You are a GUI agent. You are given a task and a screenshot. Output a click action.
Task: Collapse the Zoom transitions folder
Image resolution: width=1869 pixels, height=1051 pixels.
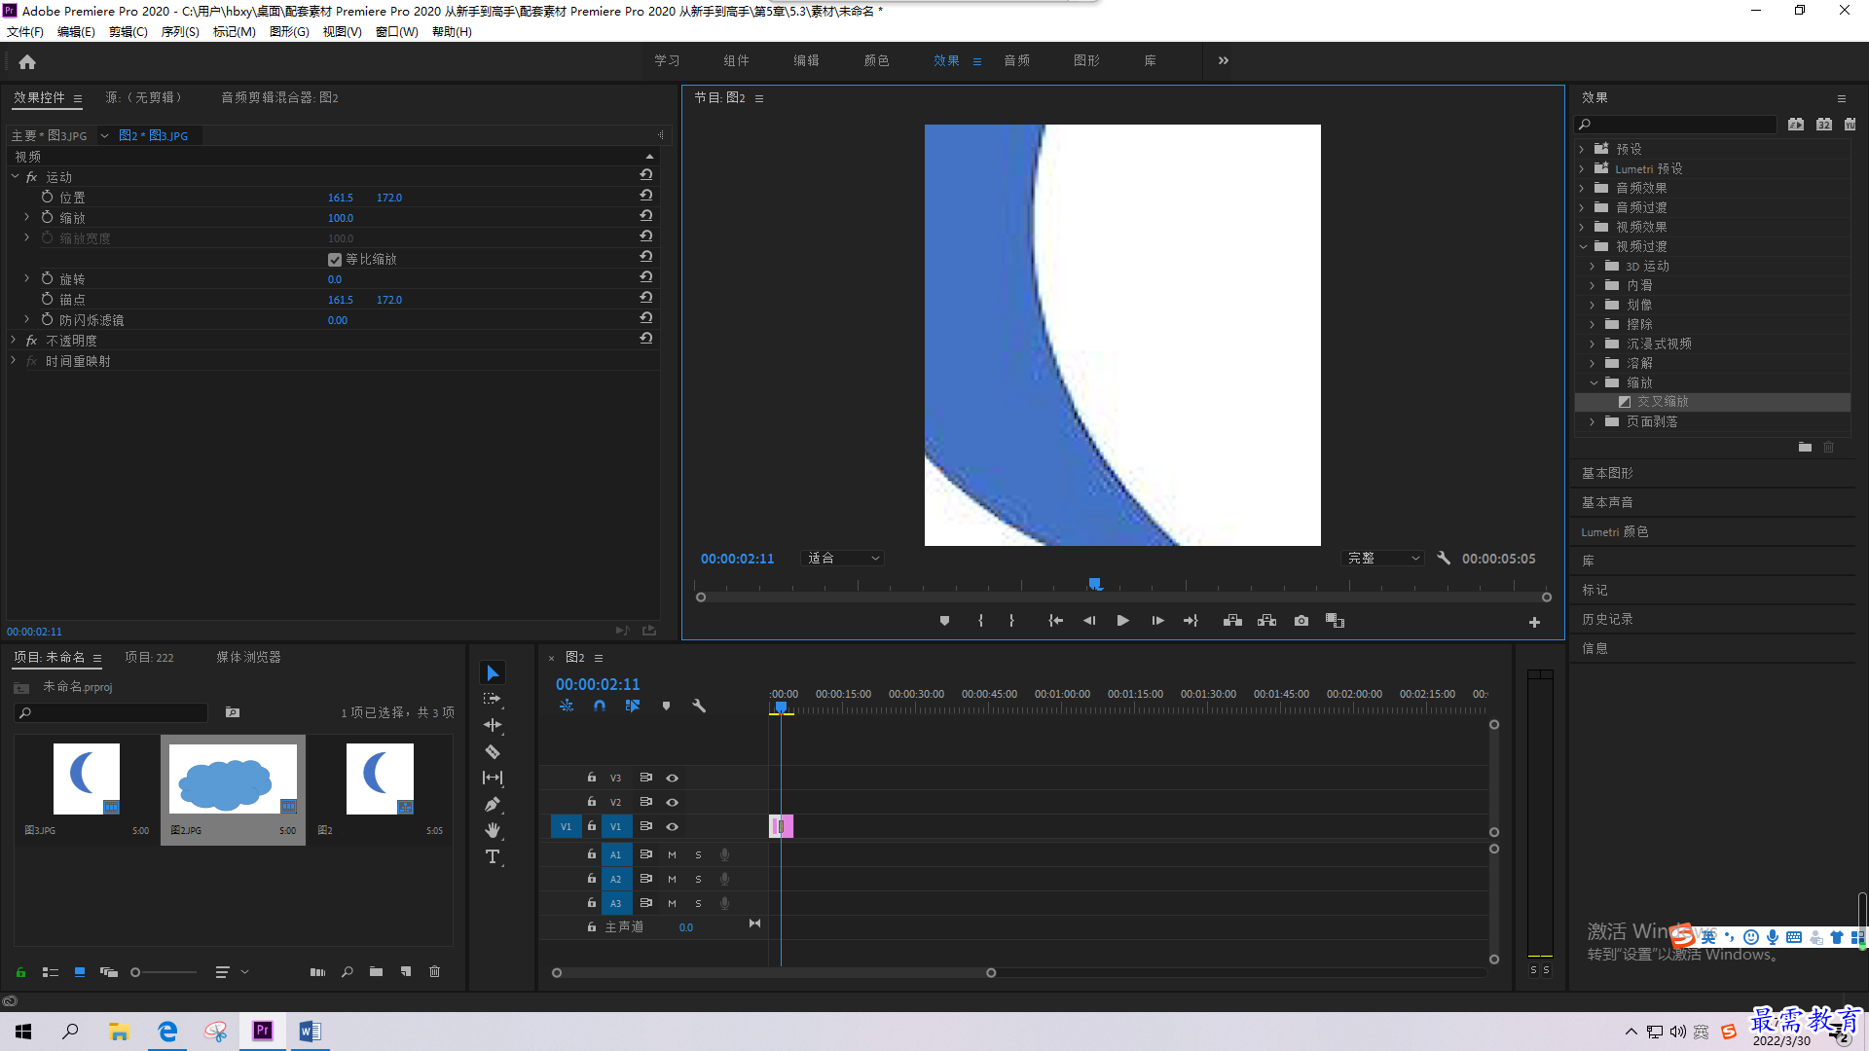pyautogui.click(x=1594, y=382)
